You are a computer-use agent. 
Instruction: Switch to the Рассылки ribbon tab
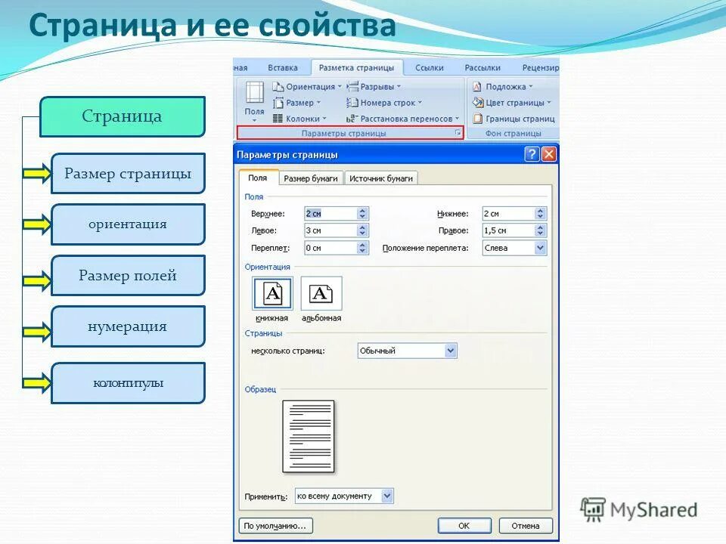click(x=482, y=67)
